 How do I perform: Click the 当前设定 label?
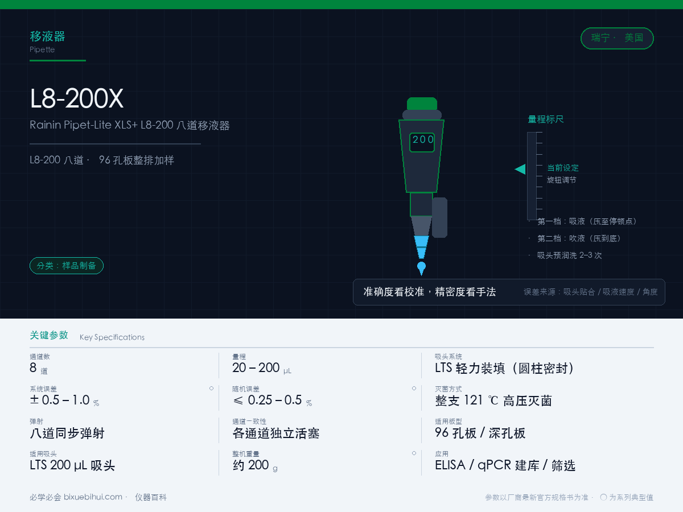point(563,168)
